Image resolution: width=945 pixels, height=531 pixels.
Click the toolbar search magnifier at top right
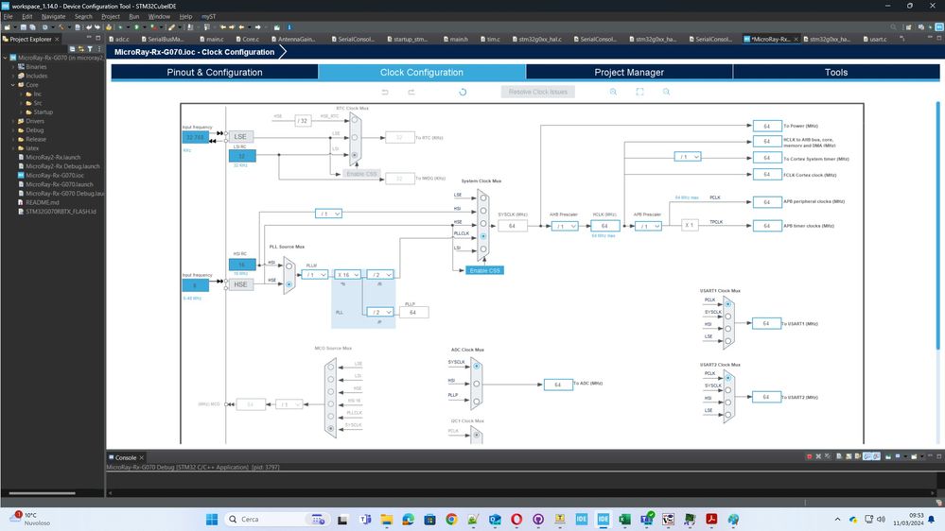893,27
